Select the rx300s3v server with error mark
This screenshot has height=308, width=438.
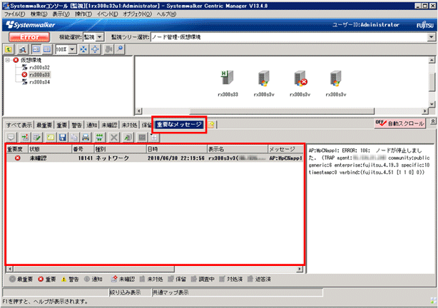(x=300, y=78)
